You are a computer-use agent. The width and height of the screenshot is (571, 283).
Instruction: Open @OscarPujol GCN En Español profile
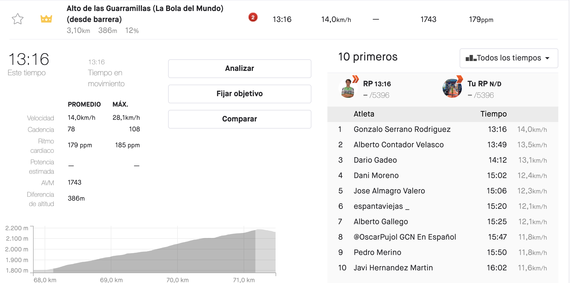(x=405, y=237)
